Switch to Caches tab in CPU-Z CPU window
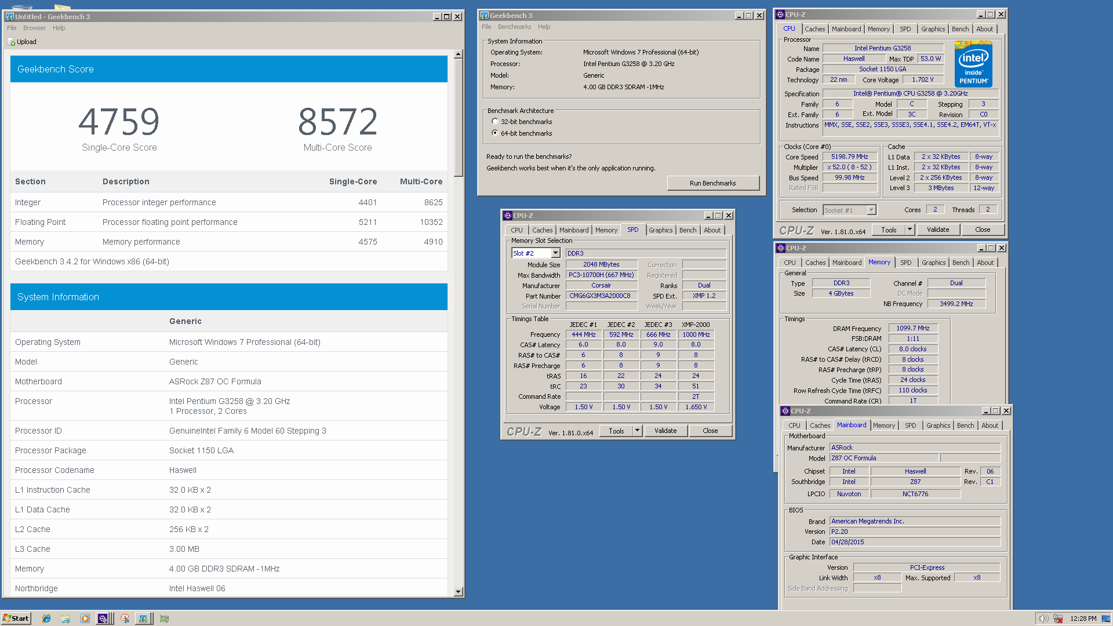 coord(814,29)
